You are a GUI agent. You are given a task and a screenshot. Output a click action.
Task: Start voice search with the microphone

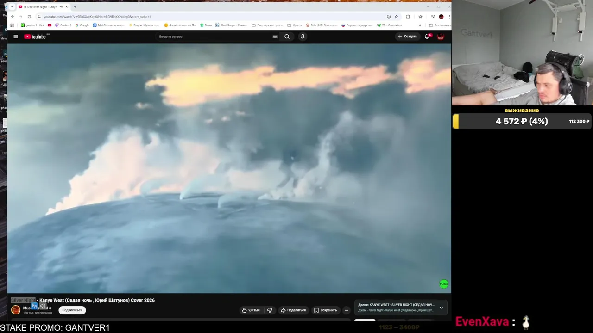[x=303, y=37]
